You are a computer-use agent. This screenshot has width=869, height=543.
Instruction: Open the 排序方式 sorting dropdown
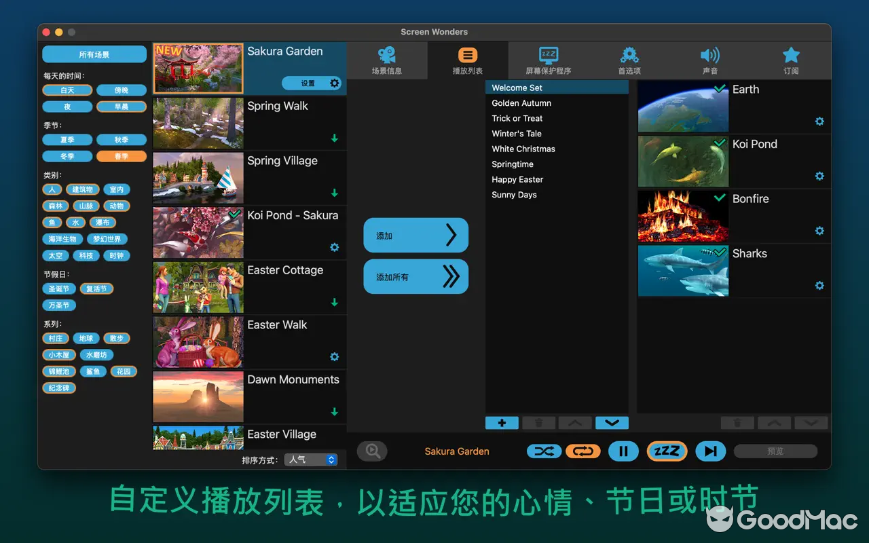pyautogui.click(x=310, y=460)
